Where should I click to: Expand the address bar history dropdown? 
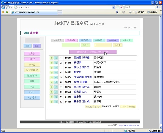[114, 7]
